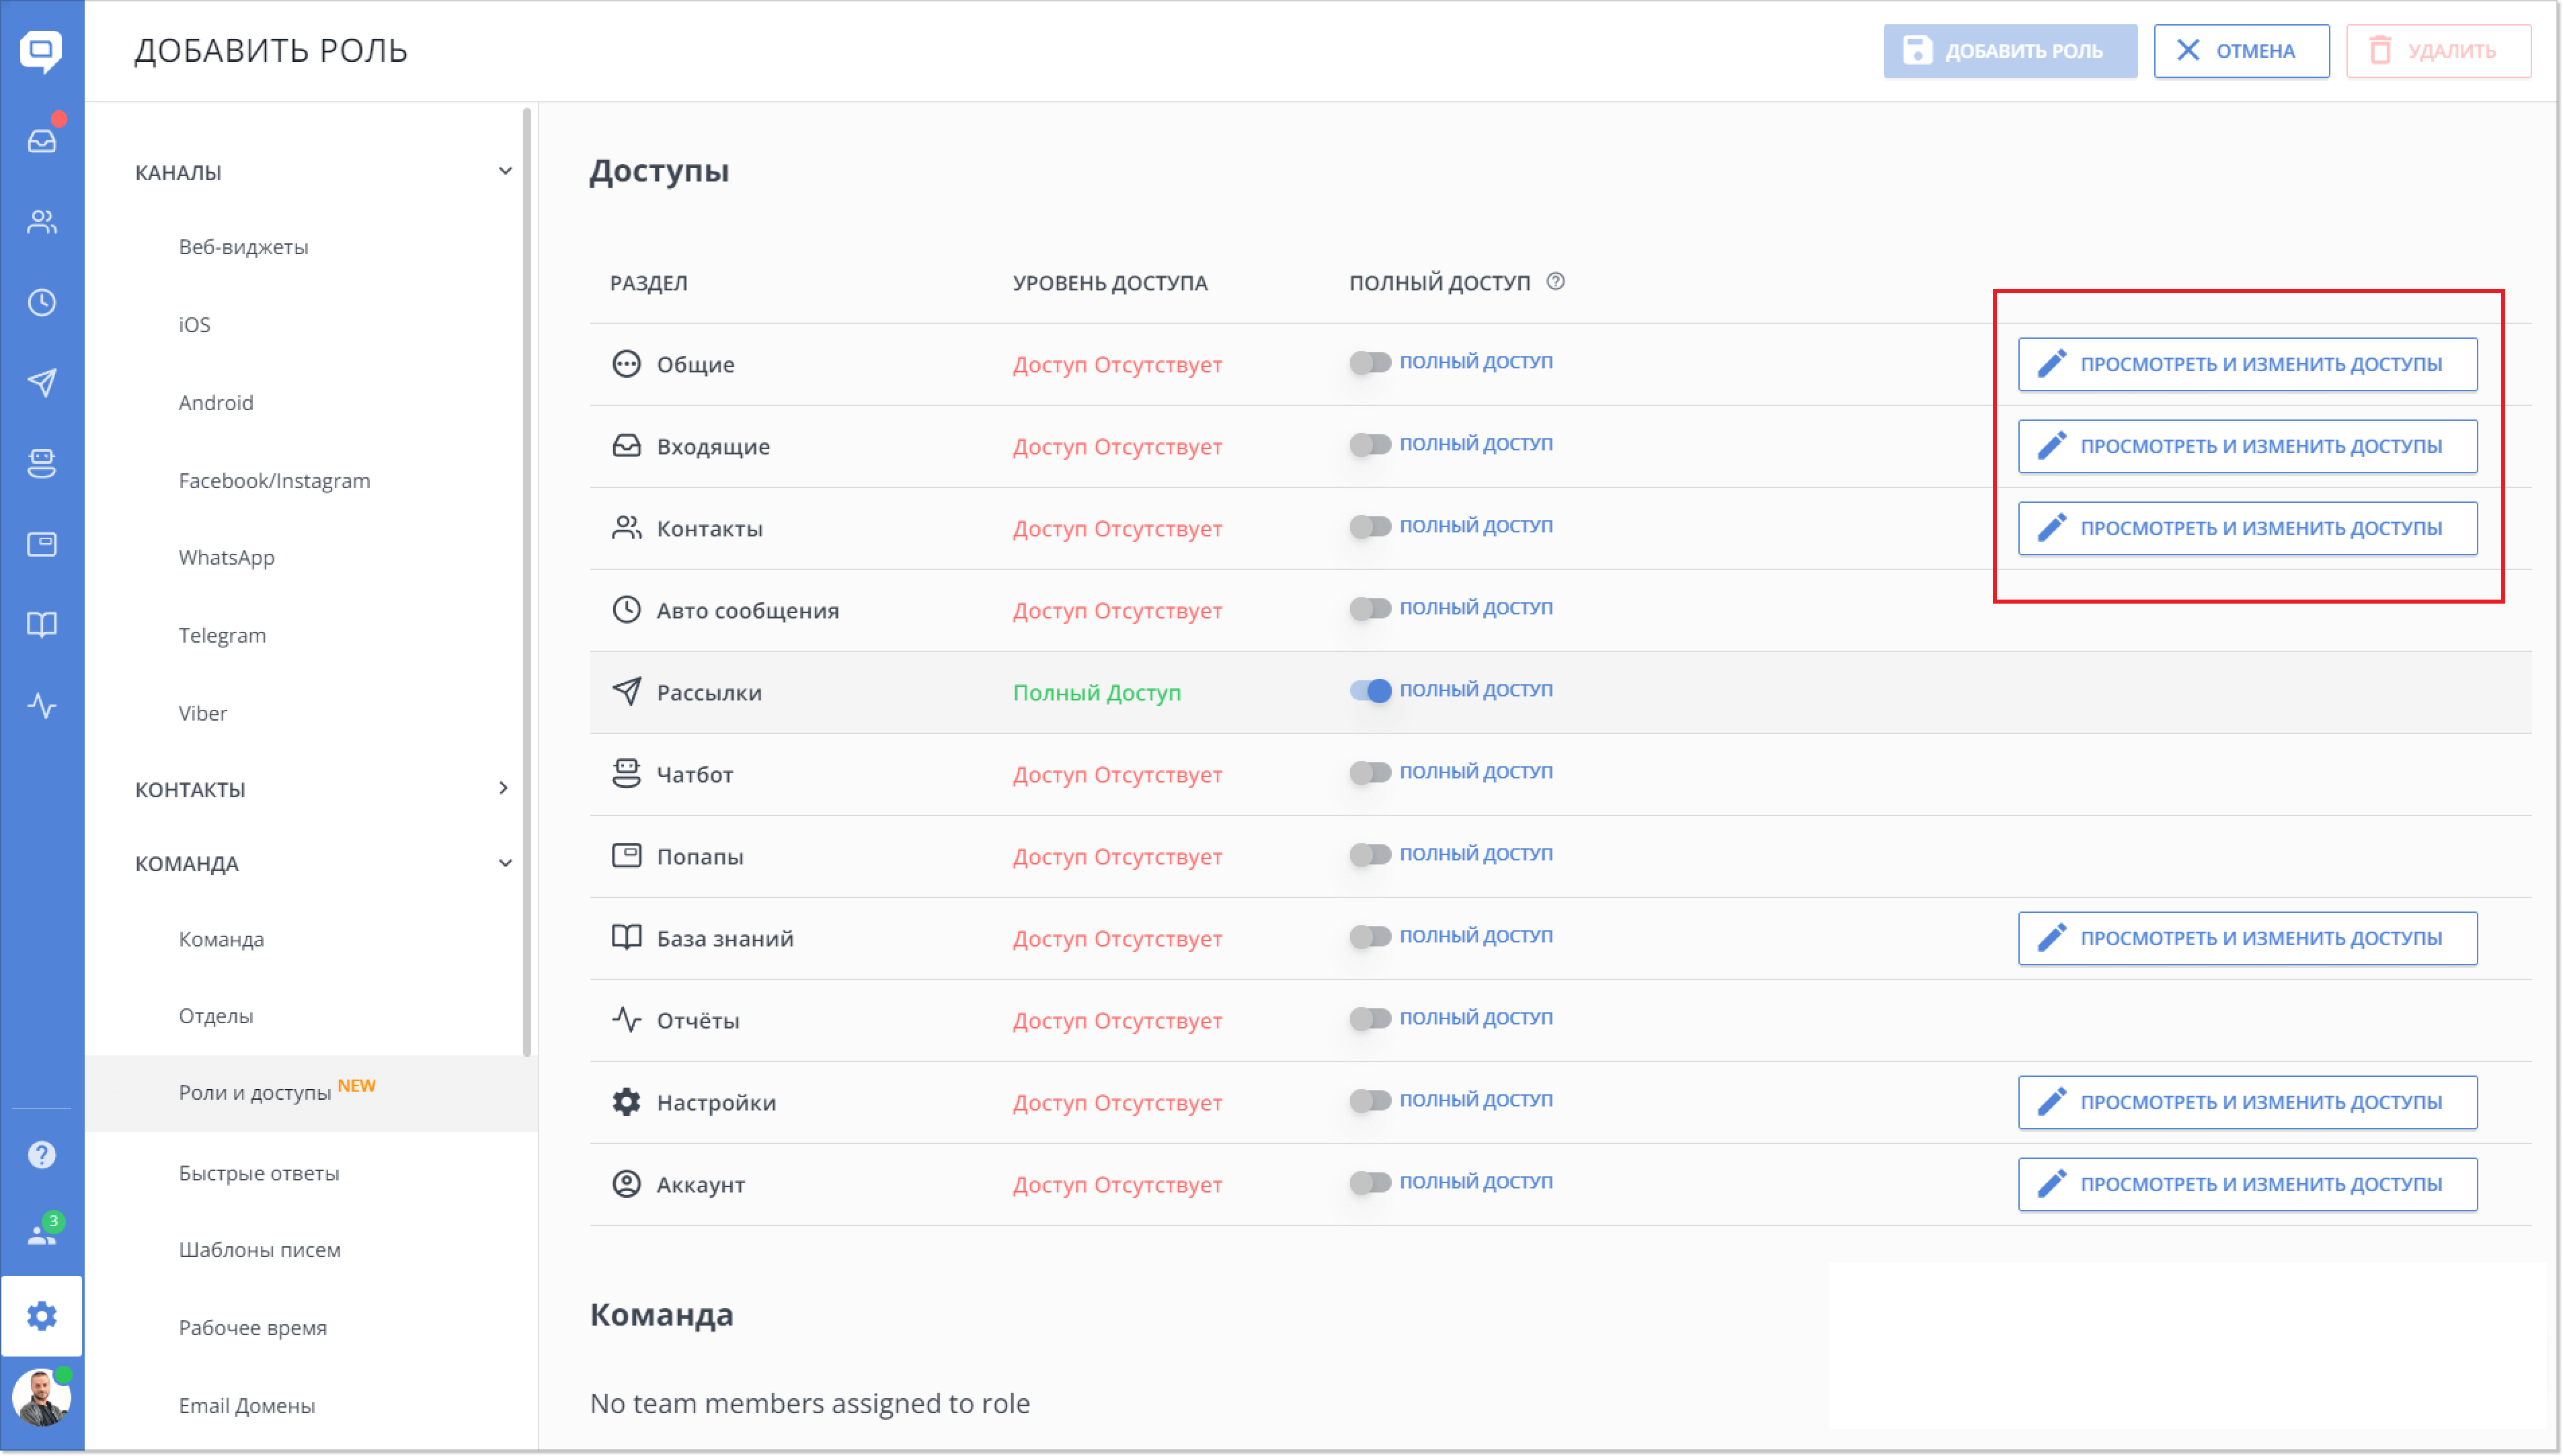Expand the КОНТАКТЫ section
The height and width of the screenshot is (1456, 2563).
(x=503, y=789)
